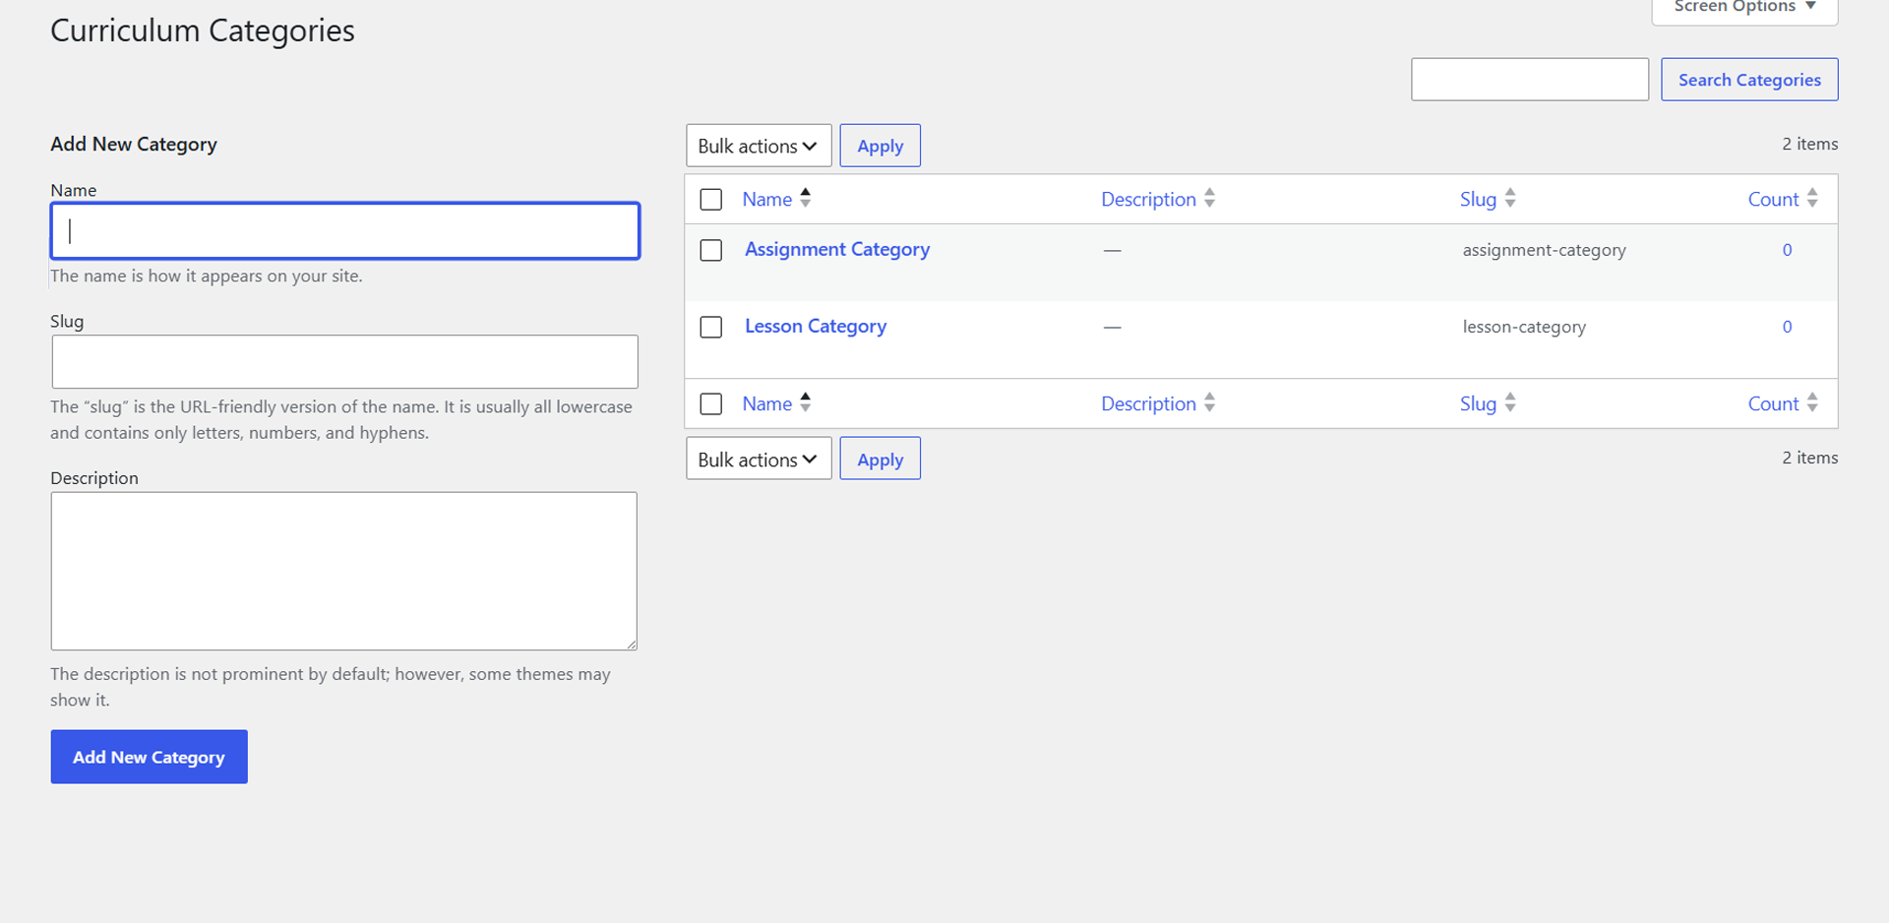Click the footer Name header link
Viewport: 1889px width, 923px height.
coord(766,404)
